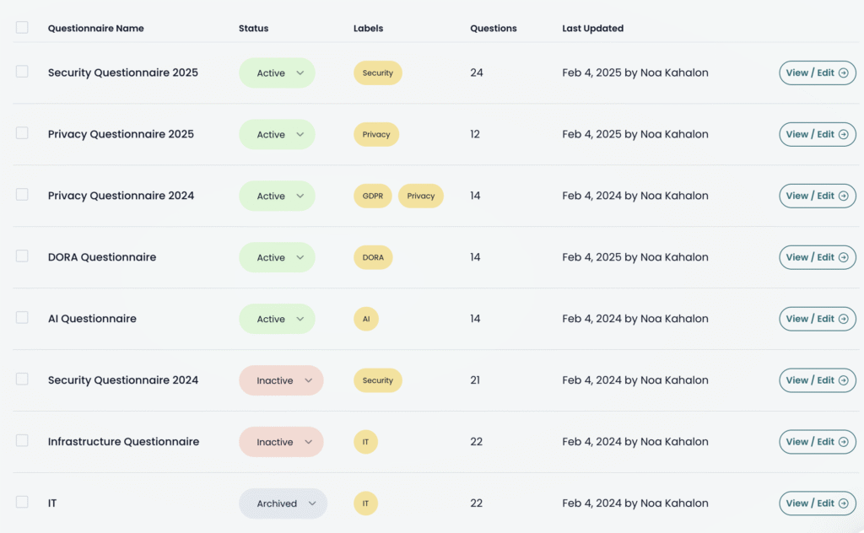Select the checkbox for DORA Questionnaire
The image size is (864, 533).
pyautogui.click(x=22, y=257)
